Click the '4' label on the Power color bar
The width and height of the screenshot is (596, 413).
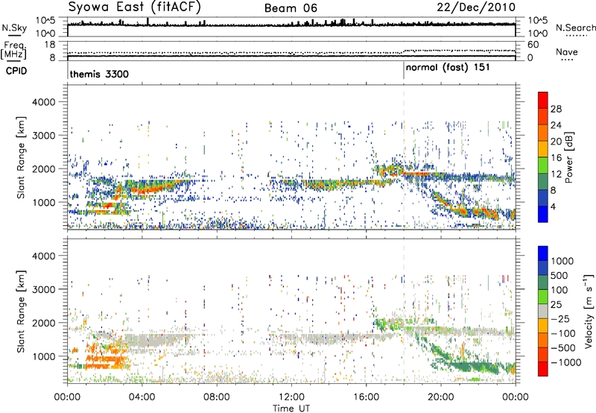point(553,207)
